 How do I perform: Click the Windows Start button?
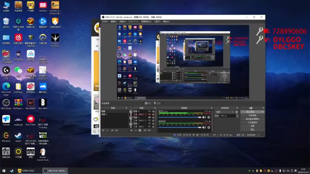(4, 171)
